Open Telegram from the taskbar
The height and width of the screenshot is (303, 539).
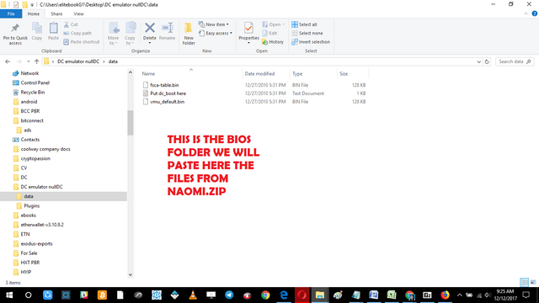pyautogui.click(x=229, y=295)
